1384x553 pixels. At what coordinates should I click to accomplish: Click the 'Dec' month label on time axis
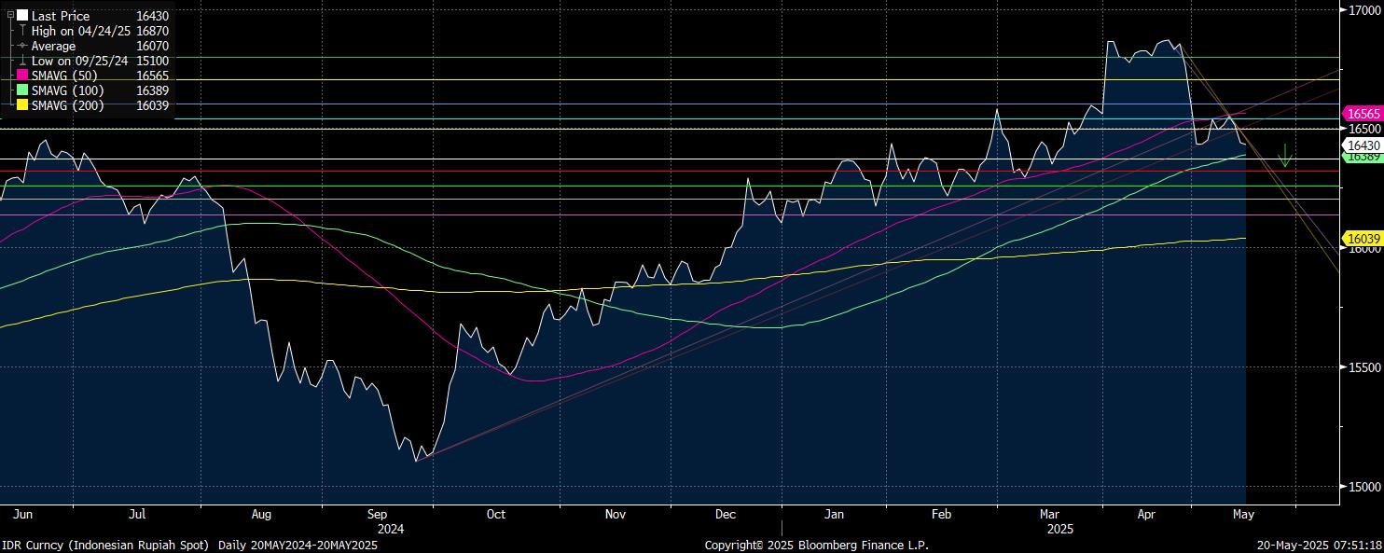pyautogui.click(x=726, y=514)
